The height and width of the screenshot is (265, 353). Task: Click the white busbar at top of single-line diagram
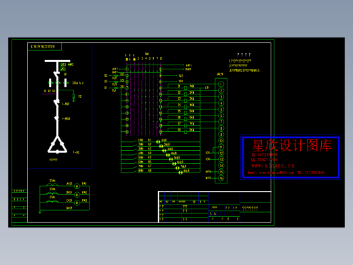coord(58,60)
